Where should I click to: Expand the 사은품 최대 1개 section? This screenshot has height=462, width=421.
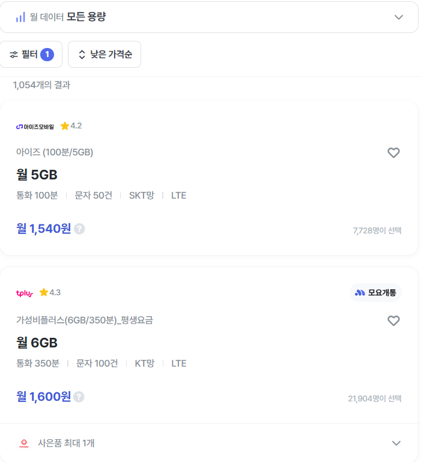pyautogui.click(x=396, y=443)
